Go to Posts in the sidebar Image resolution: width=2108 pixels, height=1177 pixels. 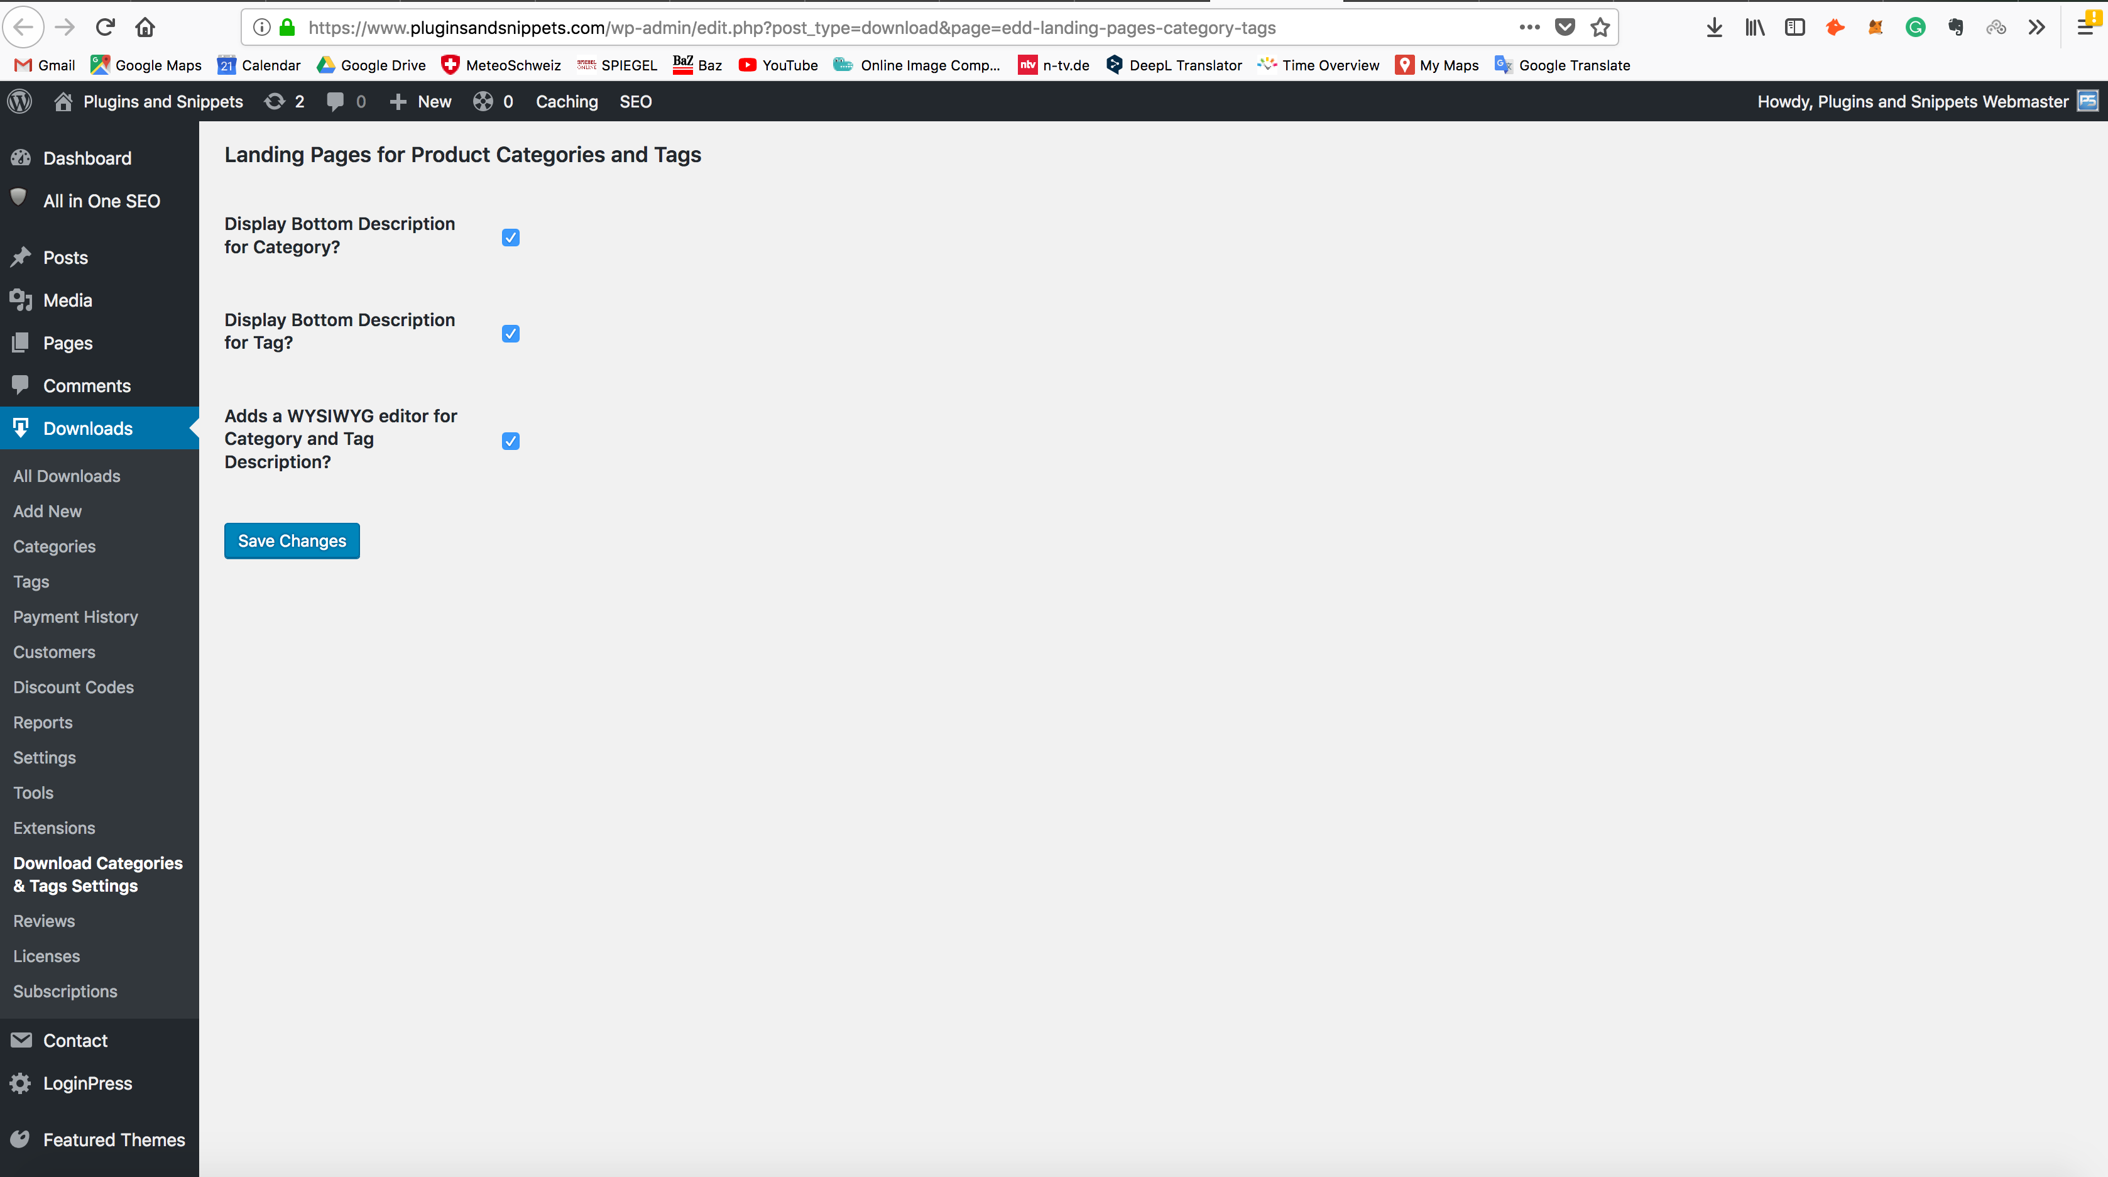pyautogui.click(x=99, y=257)
